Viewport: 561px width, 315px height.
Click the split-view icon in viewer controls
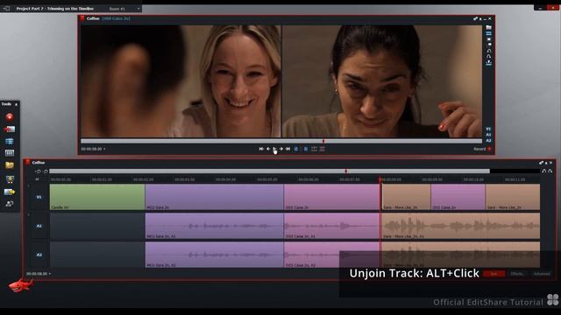[314, 149]
